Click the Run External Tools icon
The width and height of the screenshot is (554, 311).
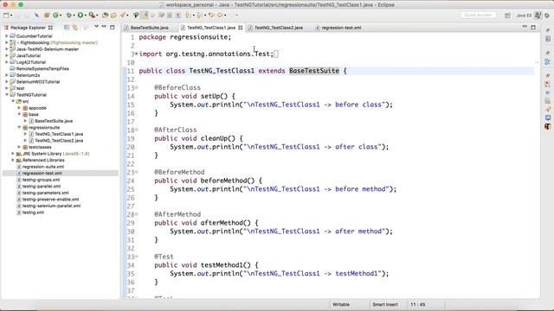pos(93,16)
